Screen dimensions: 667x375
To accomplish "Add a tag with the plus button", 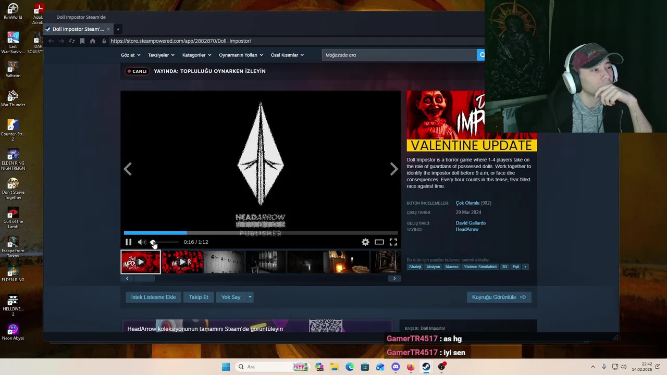I will pyautogui.click(x=525, y=267).
